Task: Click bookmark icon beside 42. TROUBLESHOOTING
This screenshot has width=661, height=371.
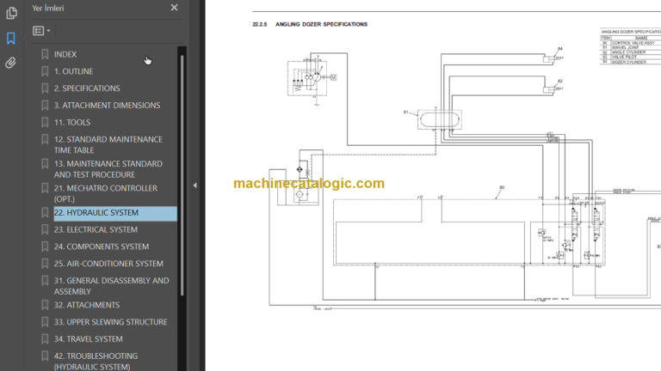Action: click(x=45, y=356)
